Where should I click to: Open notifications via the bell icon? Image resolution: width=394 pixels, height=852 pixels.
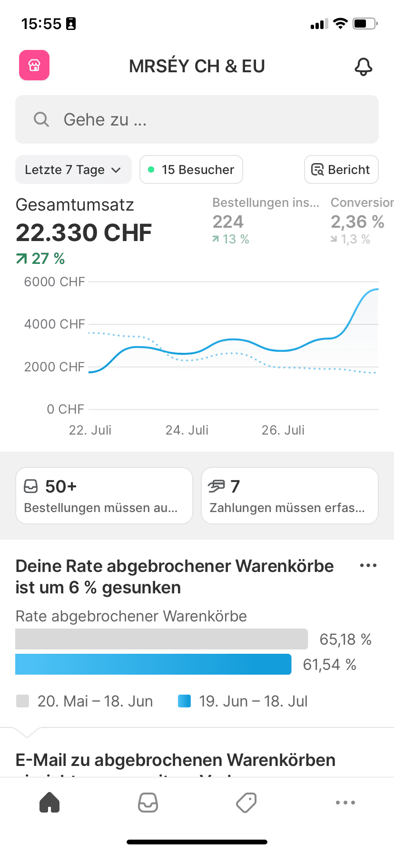pyautogui.click(x=363, y=67)
